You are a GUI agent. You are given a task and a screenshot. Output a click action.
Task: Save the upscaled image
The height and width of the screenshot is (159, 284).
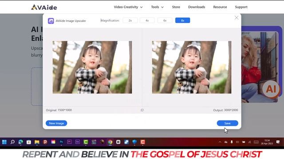click(228, 123)
